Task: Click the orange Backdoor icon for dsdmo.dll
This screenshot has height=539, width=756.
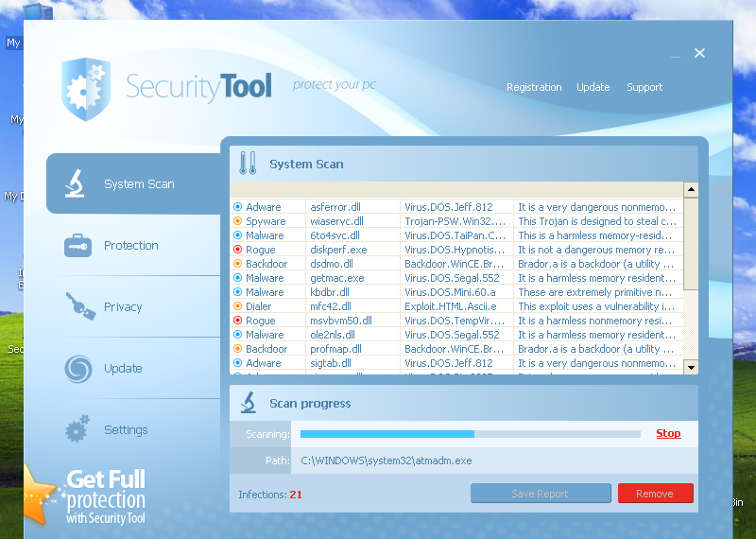Action: click(x=238, y=264)
